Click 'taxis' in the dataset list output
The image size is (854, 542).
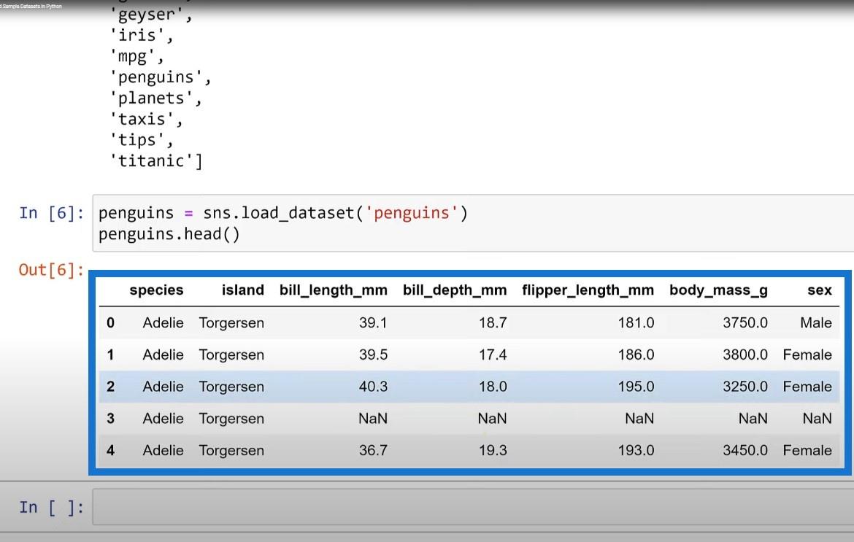click(x=146, y=119)
